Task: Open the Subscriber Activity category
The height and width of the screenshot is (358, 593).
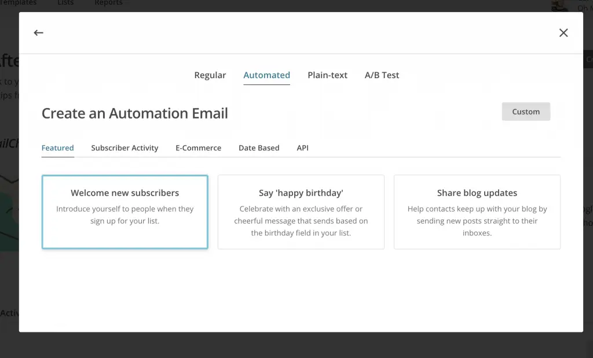Action: click(125, 148)
